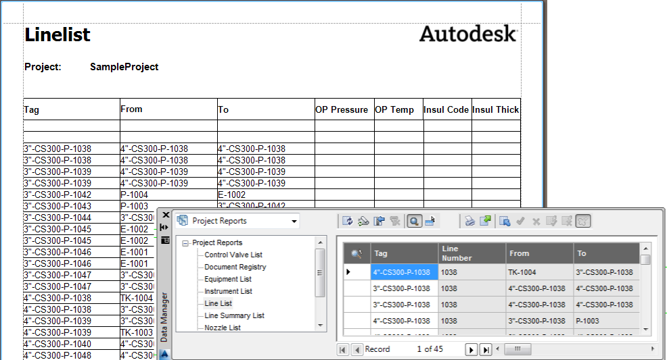Collapse the Project Reports tree node
667x360 pixels.
pos(185,243)
